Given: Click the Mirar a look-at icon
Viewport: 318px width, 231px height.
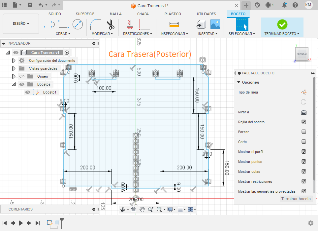Looking at the screenshot, I should click(x=303, y=112).
